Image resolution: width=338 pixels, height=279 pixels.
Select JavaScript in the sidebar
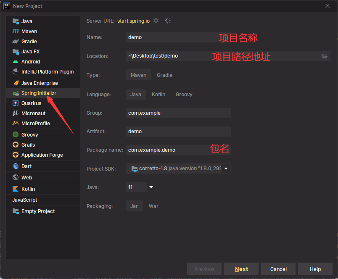24,200
